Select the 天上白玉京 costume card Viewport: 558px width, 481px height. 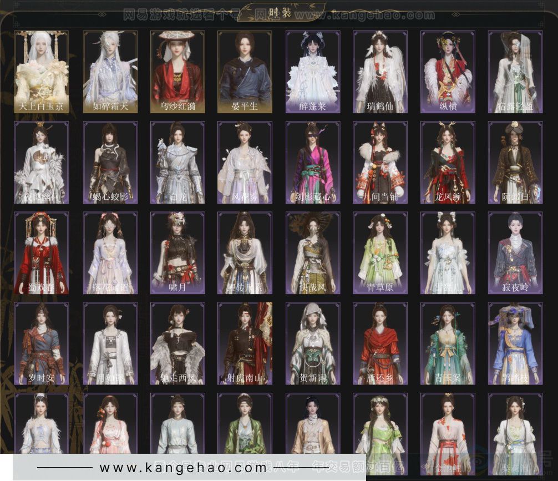[42, 72]
